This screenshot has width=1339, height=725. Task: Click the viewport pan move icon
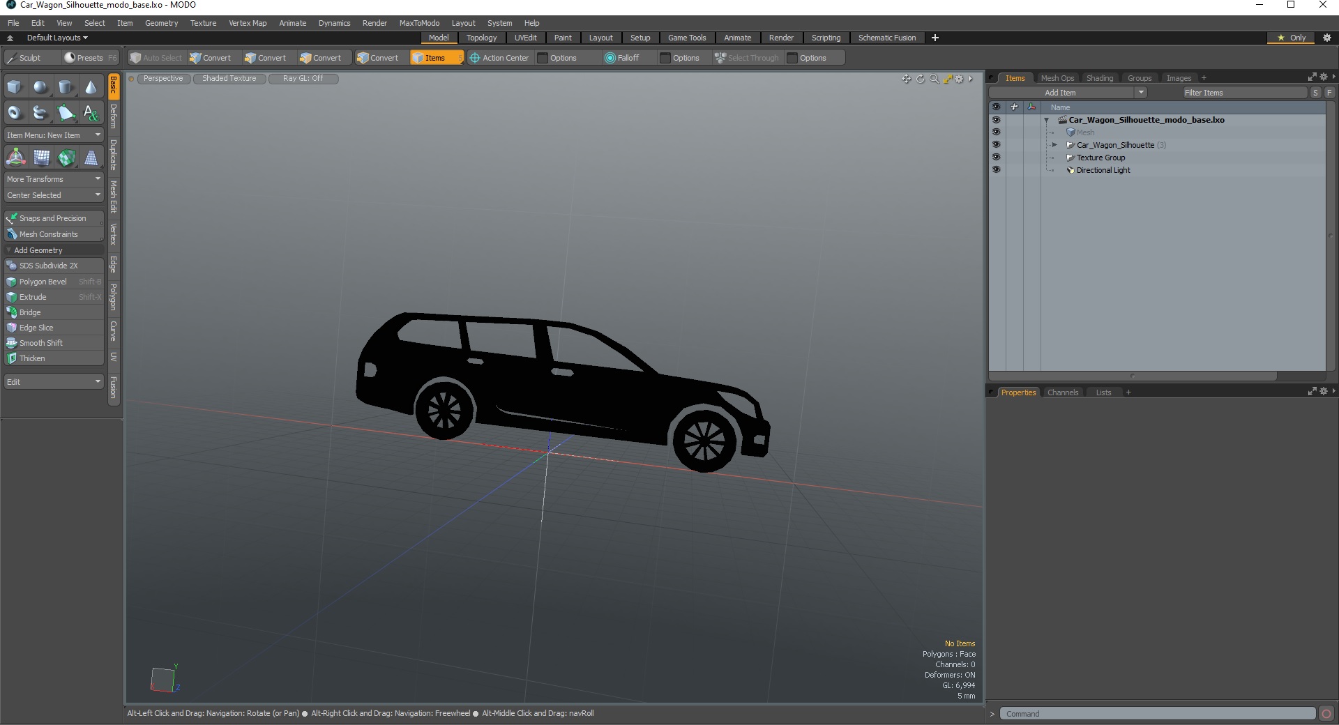906,79
